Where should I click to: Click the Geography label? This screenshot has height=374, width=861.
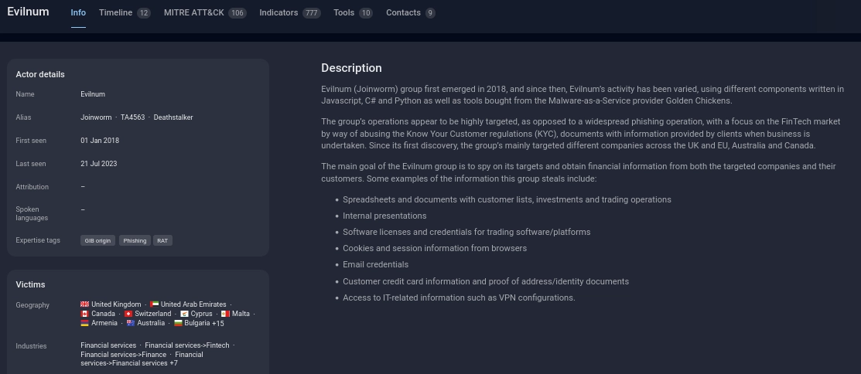pyautogui.click(x=32, y=305)
